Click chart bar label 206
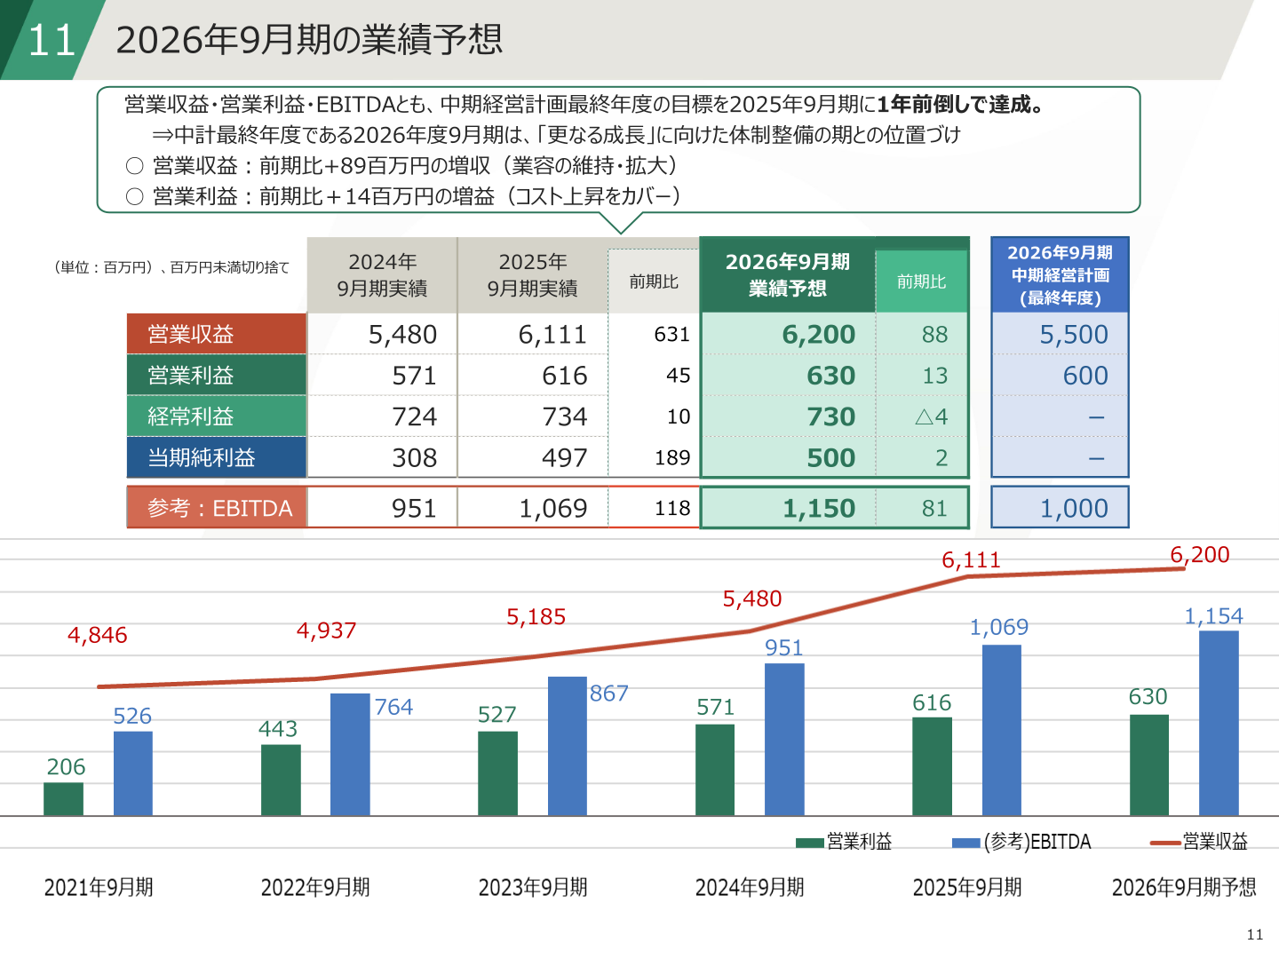The height and width of the screenshot is (959, 1279). click(x=66, y=767)
